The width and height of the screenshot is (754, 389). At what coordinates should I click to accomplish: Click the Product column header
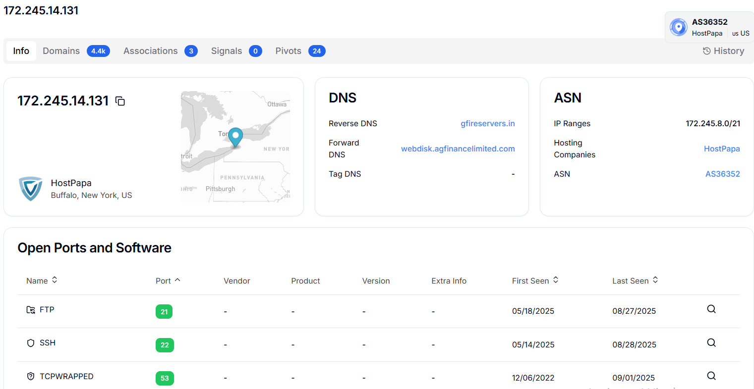306,281
